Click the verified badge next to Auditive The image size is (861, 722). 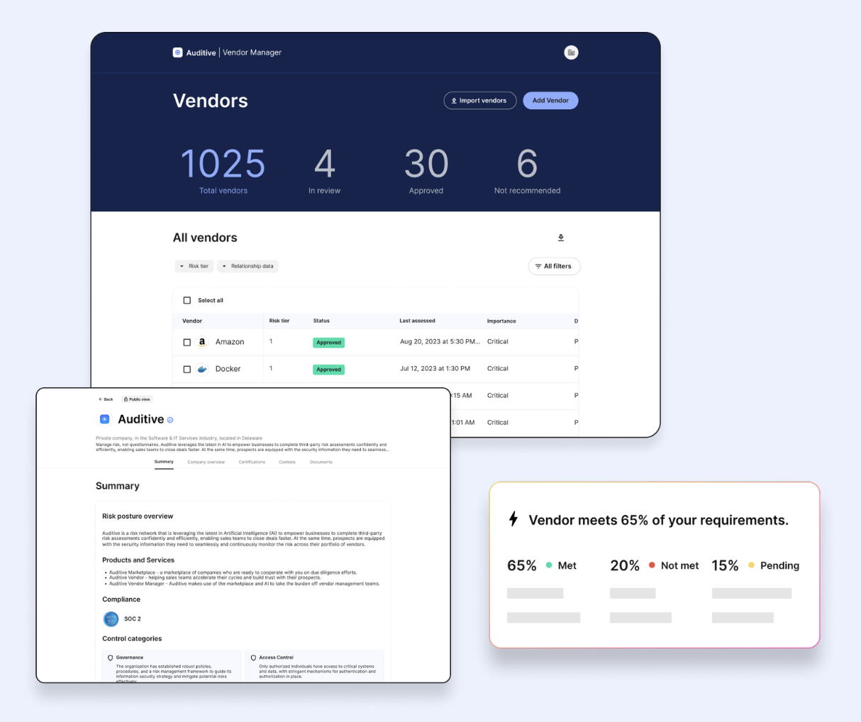pos(170,420)
